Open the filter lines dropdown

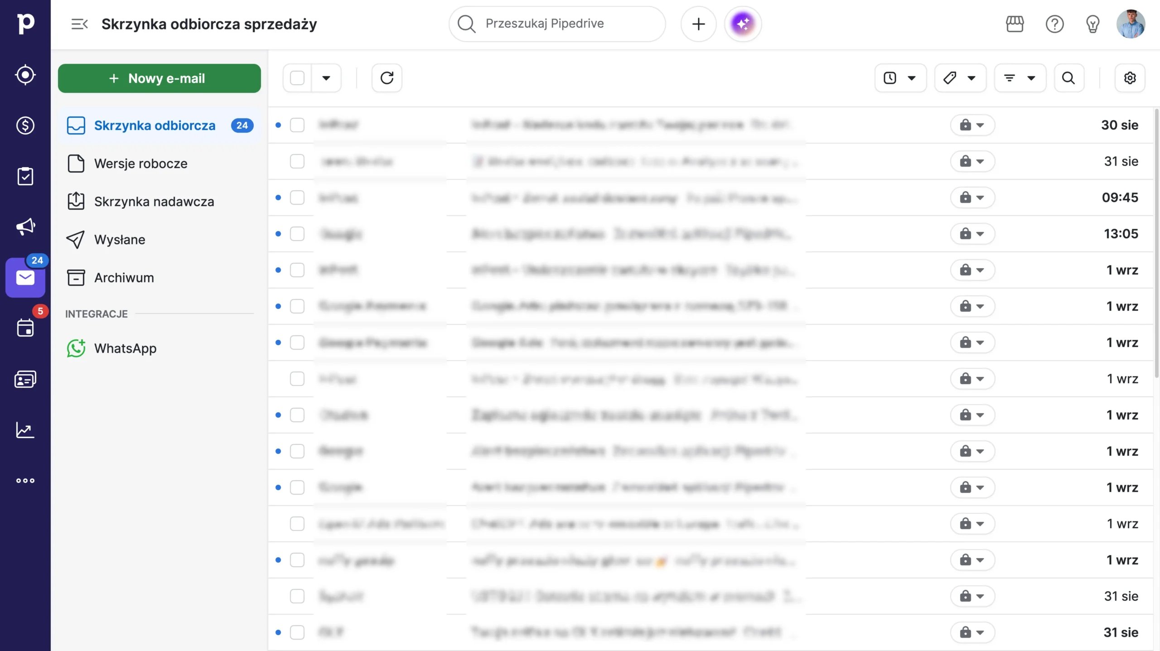(x=1020, y=78)
